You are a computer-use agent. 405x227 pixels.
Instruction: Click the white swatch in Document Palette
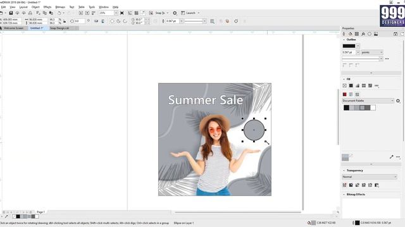pyautogui.click(x=373, y=108)
